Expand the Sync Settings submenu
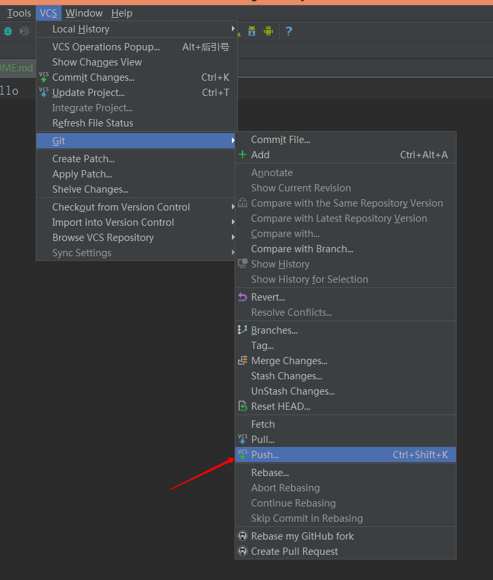The height and width of the screenshot is (580, 493). point(136,253)
